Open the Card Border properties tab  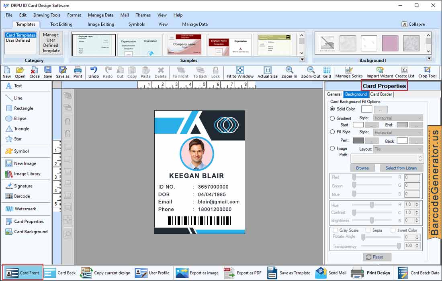click(x=381, y=94)
